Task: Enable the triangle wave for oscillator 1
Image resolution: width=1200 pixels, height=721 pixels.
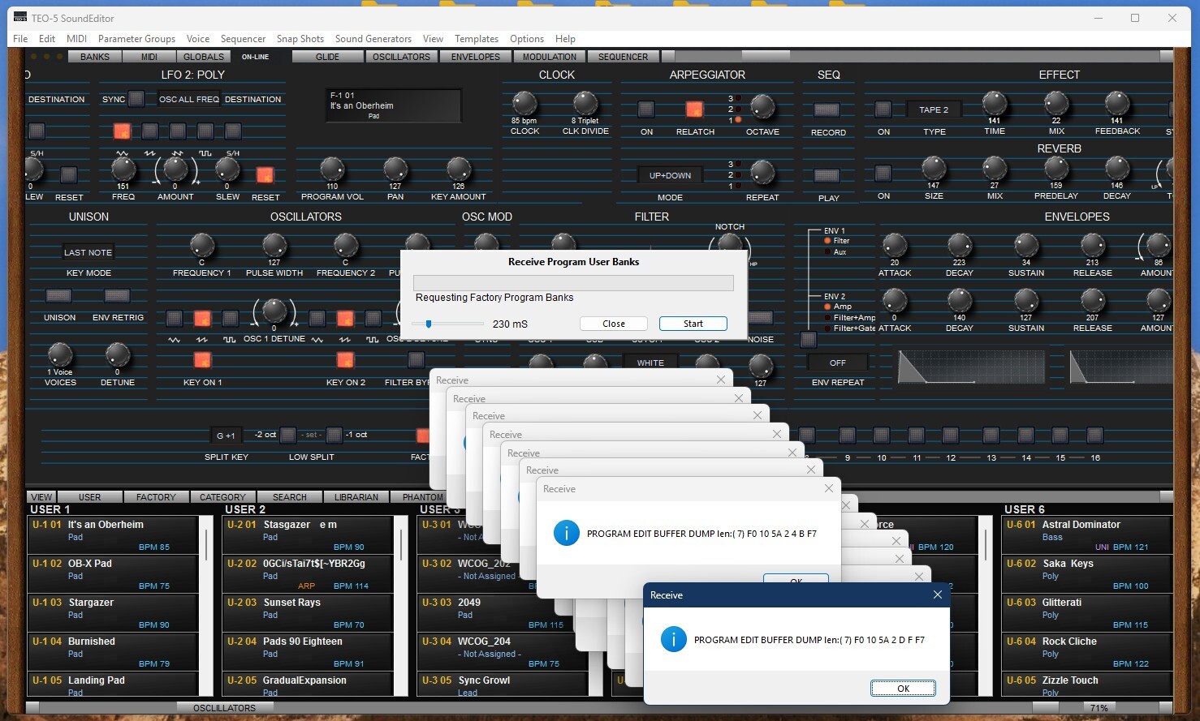Action: (x=175, y=318)
